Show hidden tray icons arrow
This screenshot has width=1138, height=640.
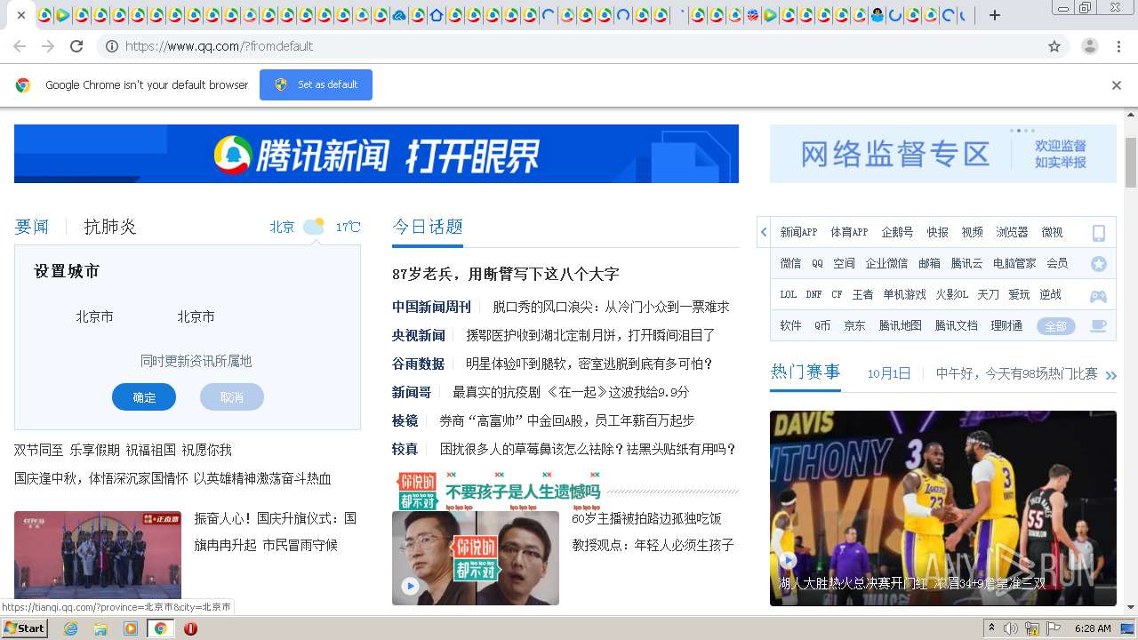pyautogui.click(x=991, y=628)
